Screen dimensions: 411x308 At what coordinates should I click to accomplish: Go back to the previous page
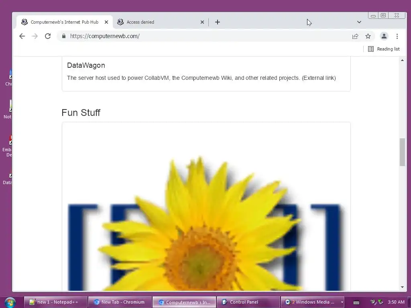22,36
